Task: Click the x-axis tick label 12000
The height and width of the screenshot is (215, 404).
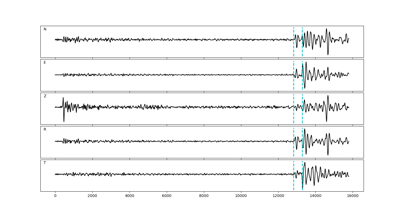Action: (278, 196)
